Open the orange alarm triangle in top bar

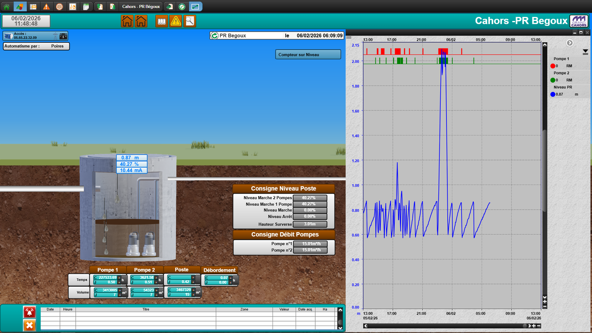click(x=46, y=7)
